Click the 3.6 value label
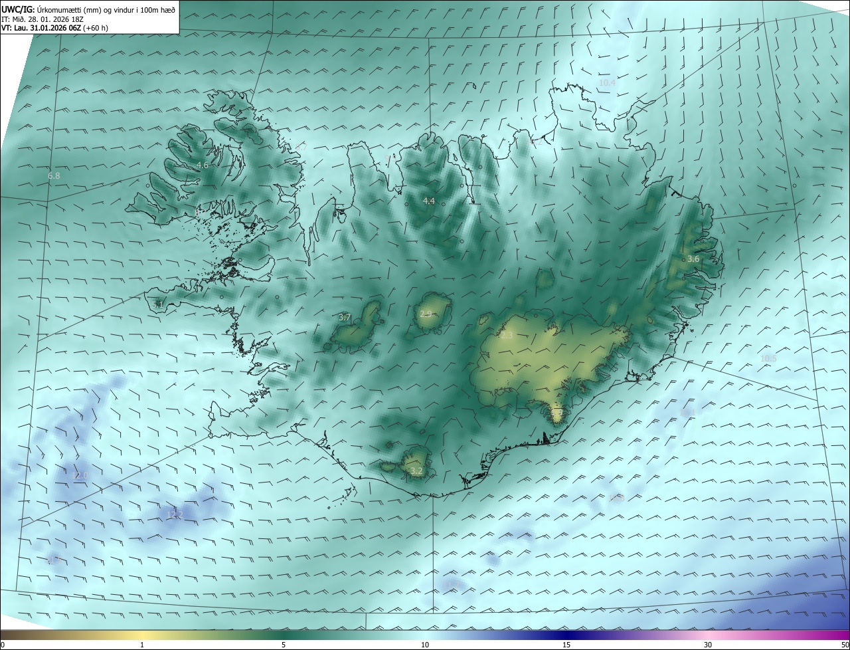Screen dimensions: 850x650 coord(693,259)
